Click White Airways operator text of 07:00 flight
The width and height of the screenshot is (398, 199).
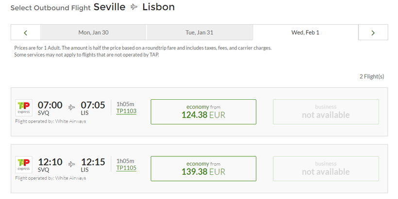click(x=70, y=121)
